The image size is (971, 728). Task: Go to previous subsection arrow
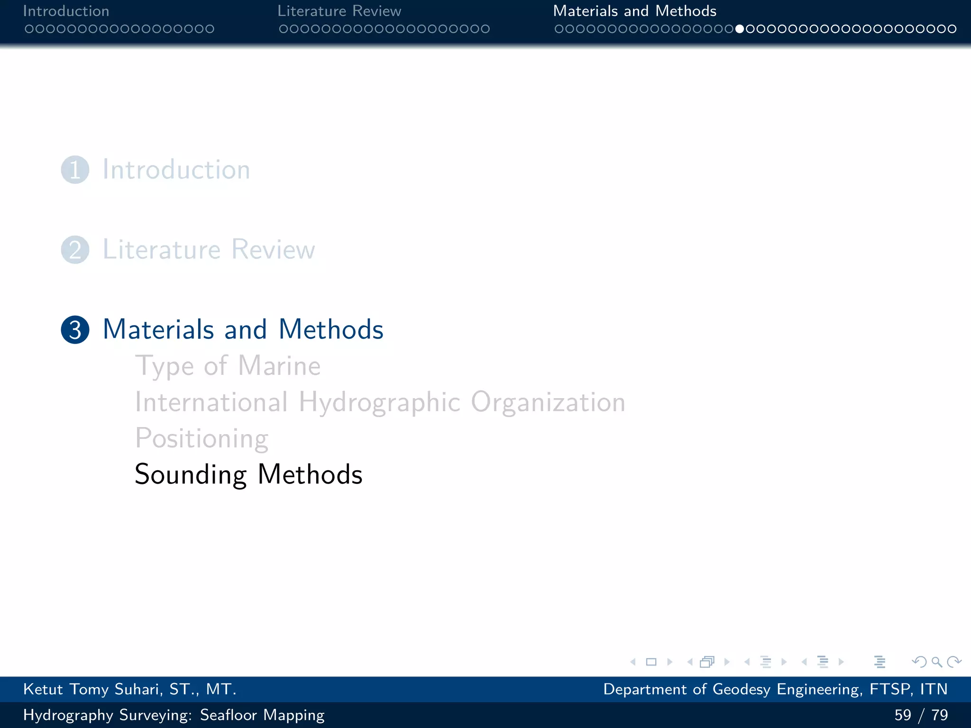[x=747, y=662]
